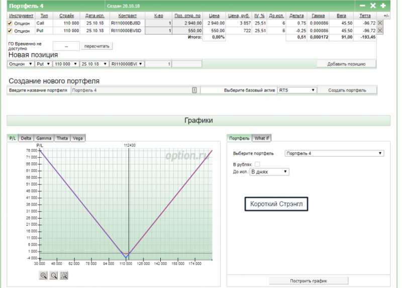The image size is (402, 288).
Task: Open the instrument type Опцион dropdown
Action: pos(21,64)
